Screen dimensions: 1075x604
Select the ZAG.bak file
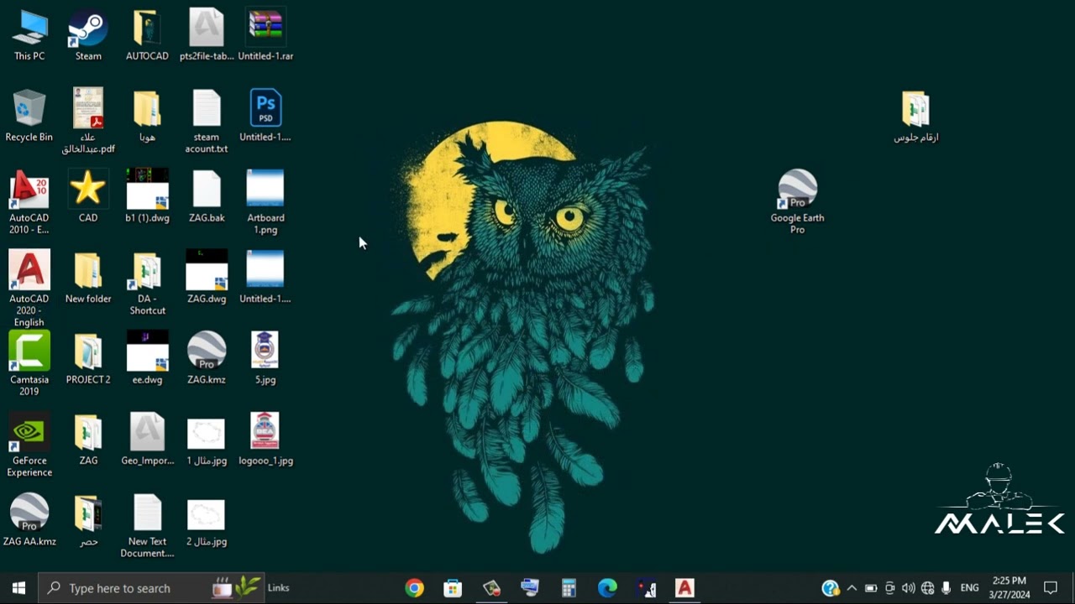coord(207,196)
